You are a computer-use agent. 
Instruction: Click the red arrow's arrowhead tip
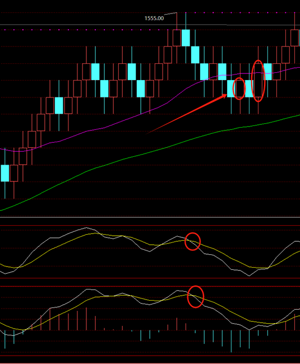226,95
